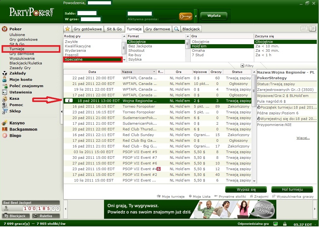Open the Gry gotówkowe tab
The width and height of the screenshot is (319, 227).
[88, 29]
